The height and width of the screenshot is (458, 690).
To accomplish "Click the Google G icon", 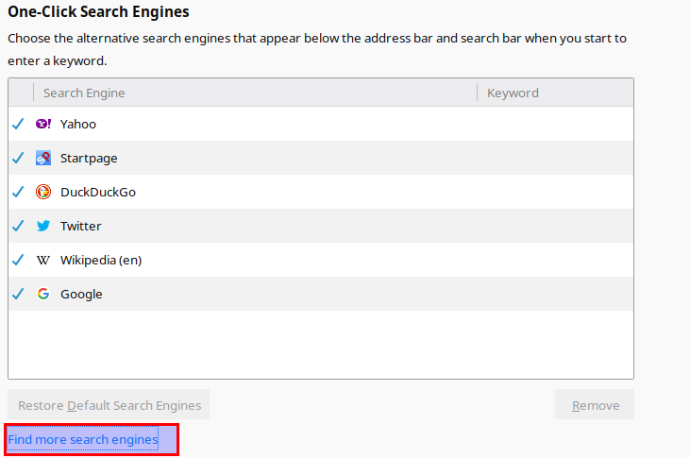I will [x=43, y=294].
